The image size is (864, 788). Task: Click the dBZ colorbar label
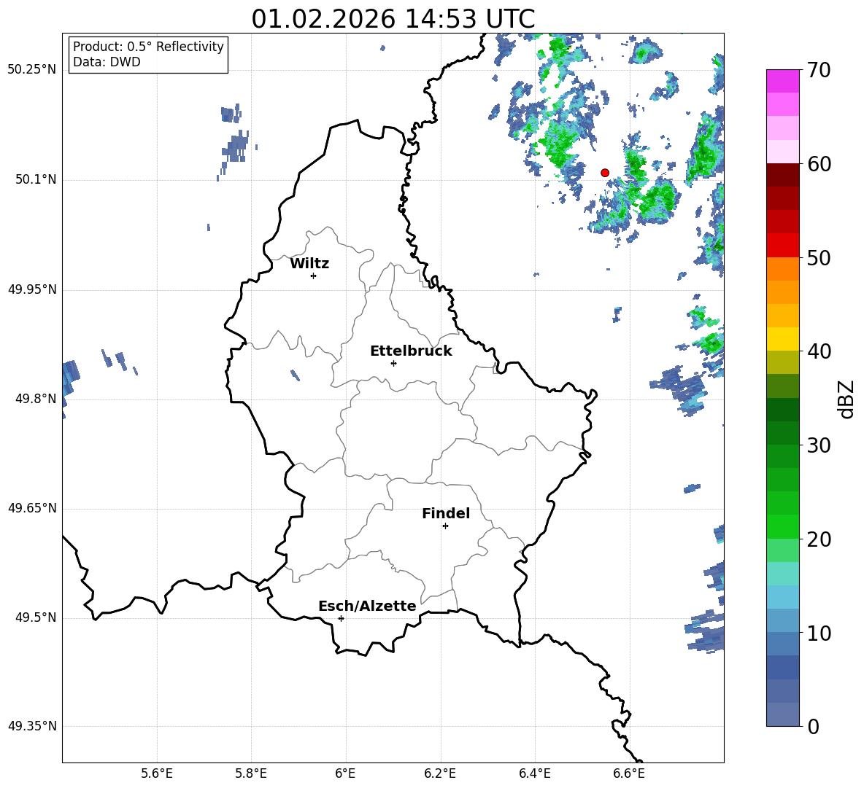coord(846,399)
